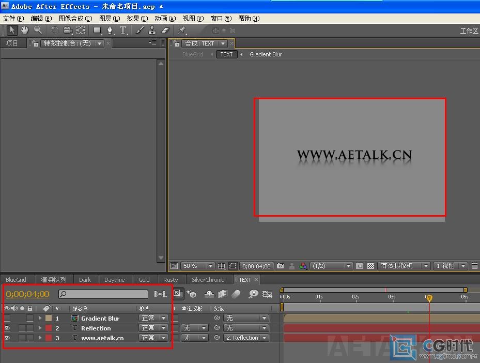Select the Brush tool

point(140,30)
